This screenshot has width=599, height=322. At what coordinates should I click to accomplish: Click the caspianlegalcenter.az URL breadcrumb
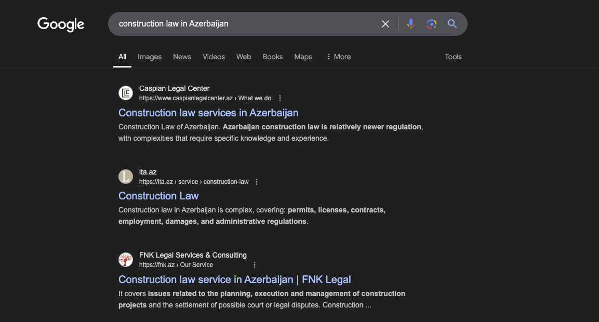tap(205, 98)
